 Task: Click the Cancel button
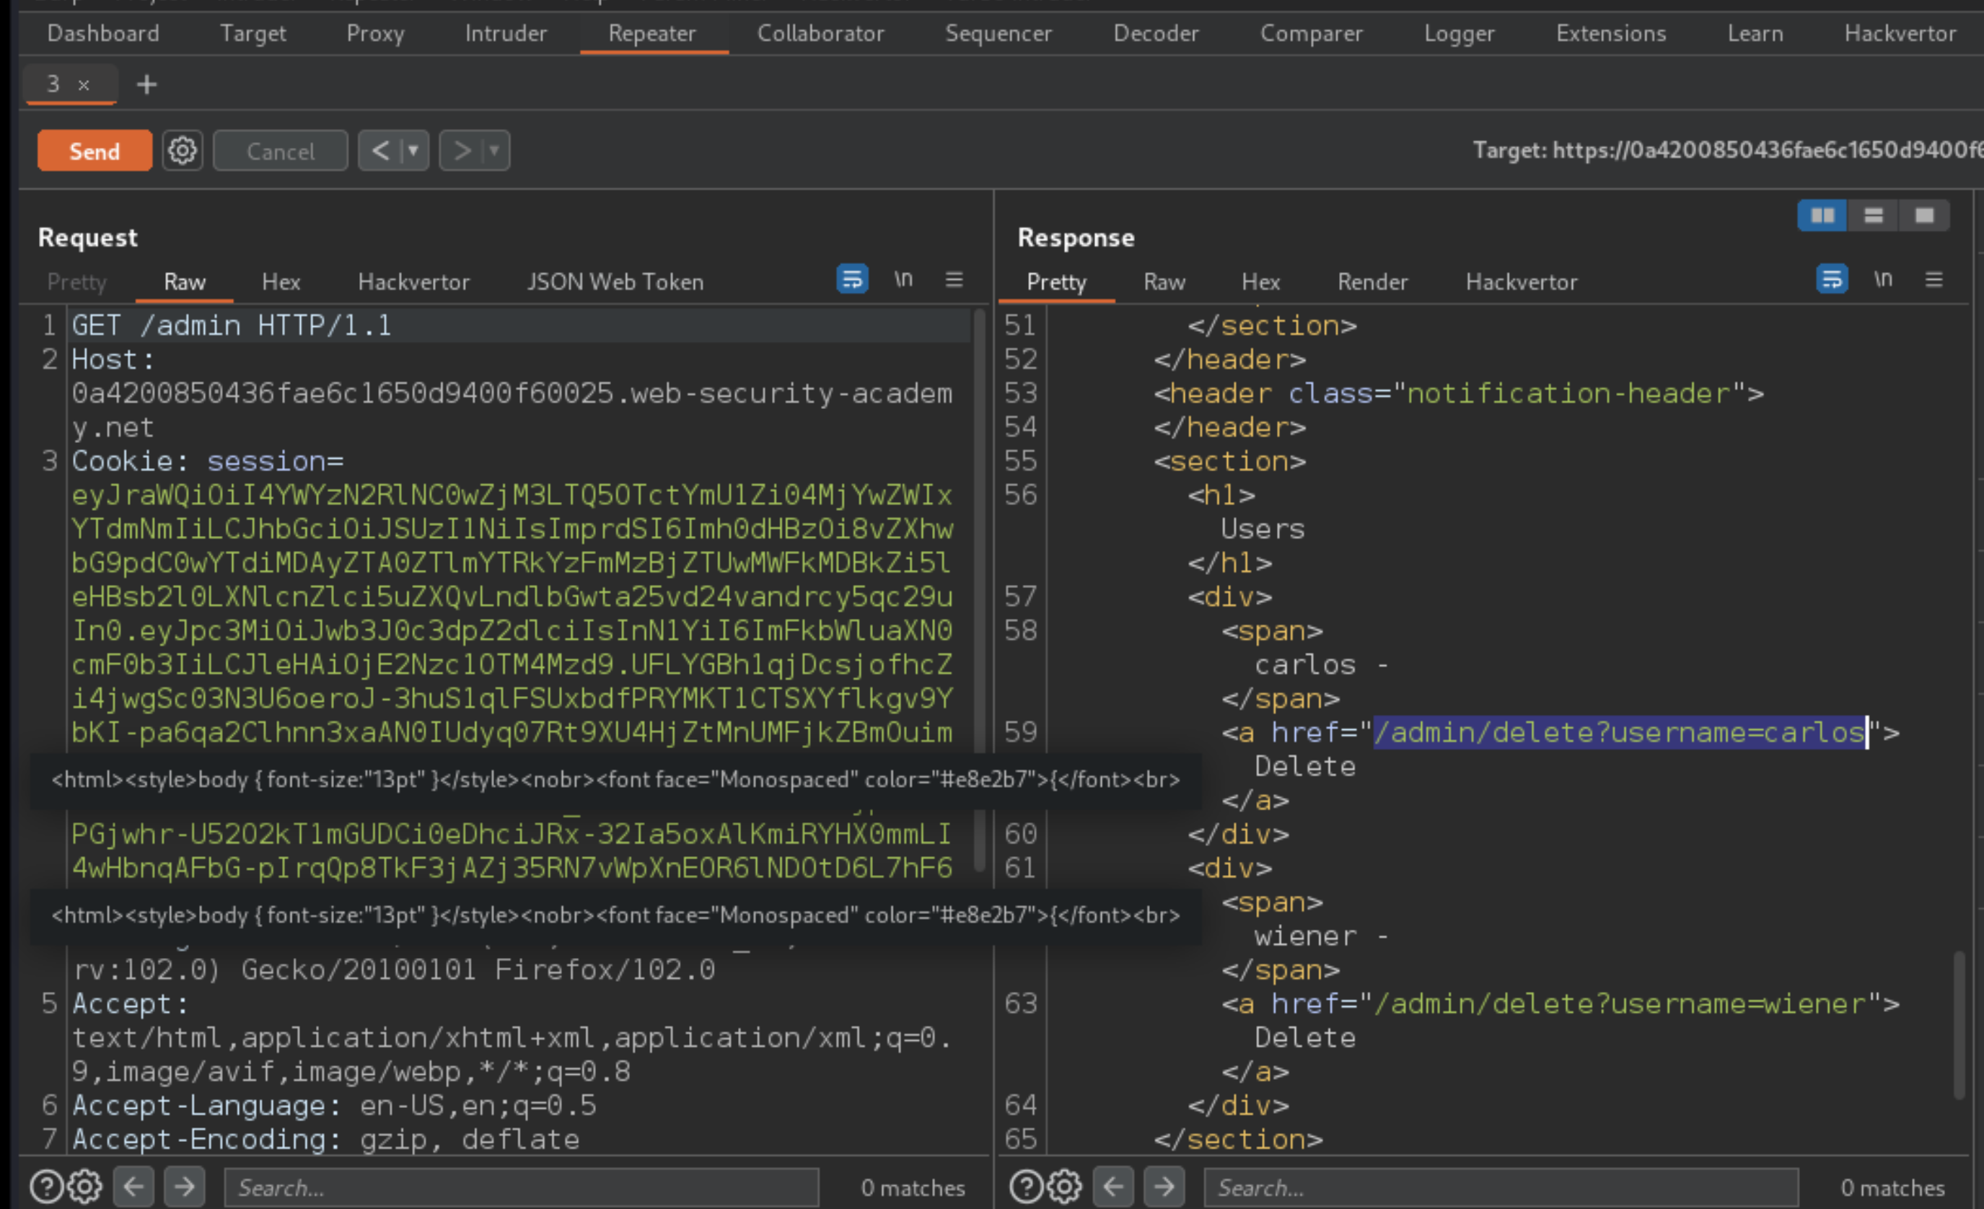tap(280, 151)
